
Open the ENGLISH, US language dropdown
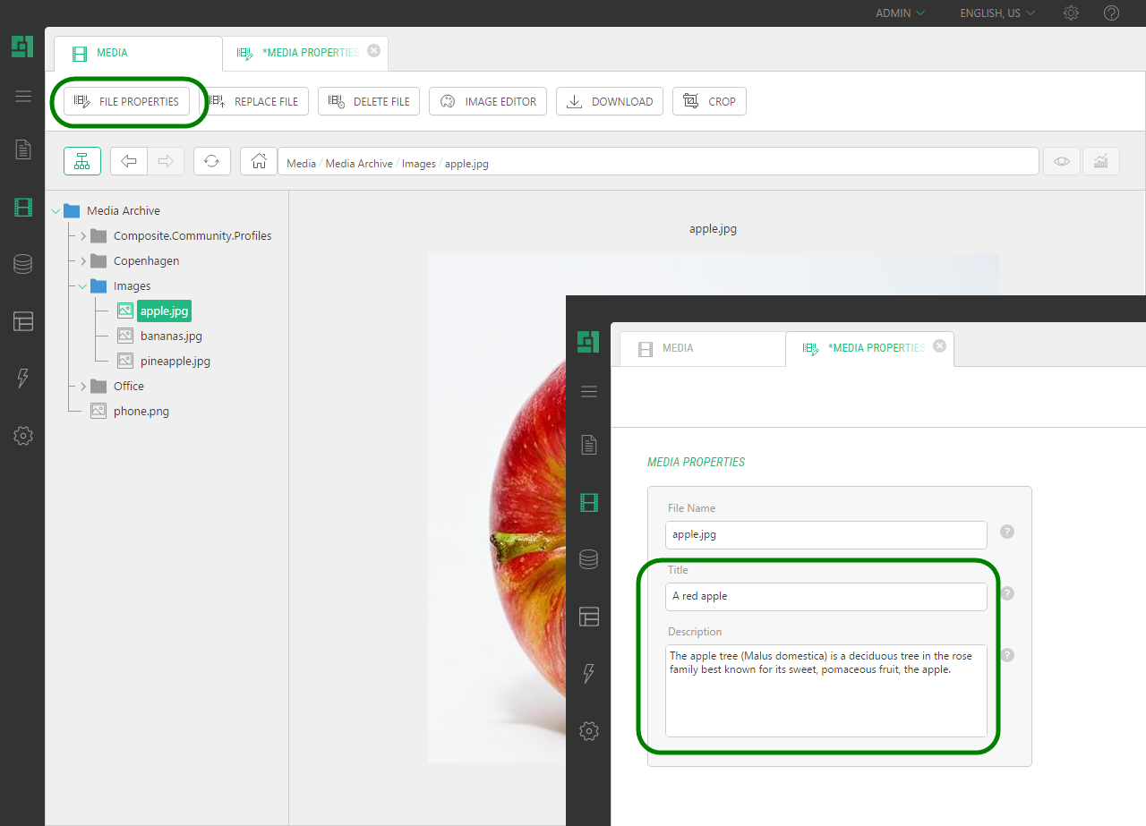(x=997, y=13)
